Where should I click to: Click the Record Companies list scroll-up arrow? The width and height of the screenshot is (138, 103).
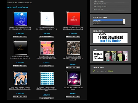(124, 20)
